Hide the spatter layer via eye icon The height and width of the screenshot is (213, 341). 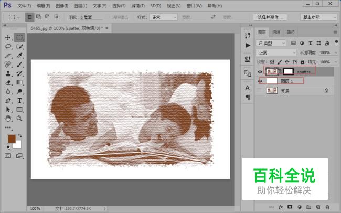pyautogui.click(x=260, y=72)
